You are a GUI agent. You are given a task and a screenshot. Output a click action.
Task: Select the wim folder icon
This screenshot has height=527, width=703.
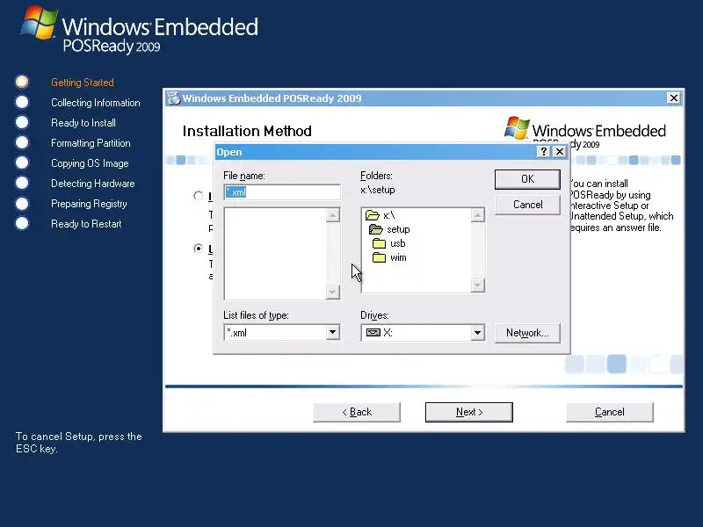tap(380, 257)
